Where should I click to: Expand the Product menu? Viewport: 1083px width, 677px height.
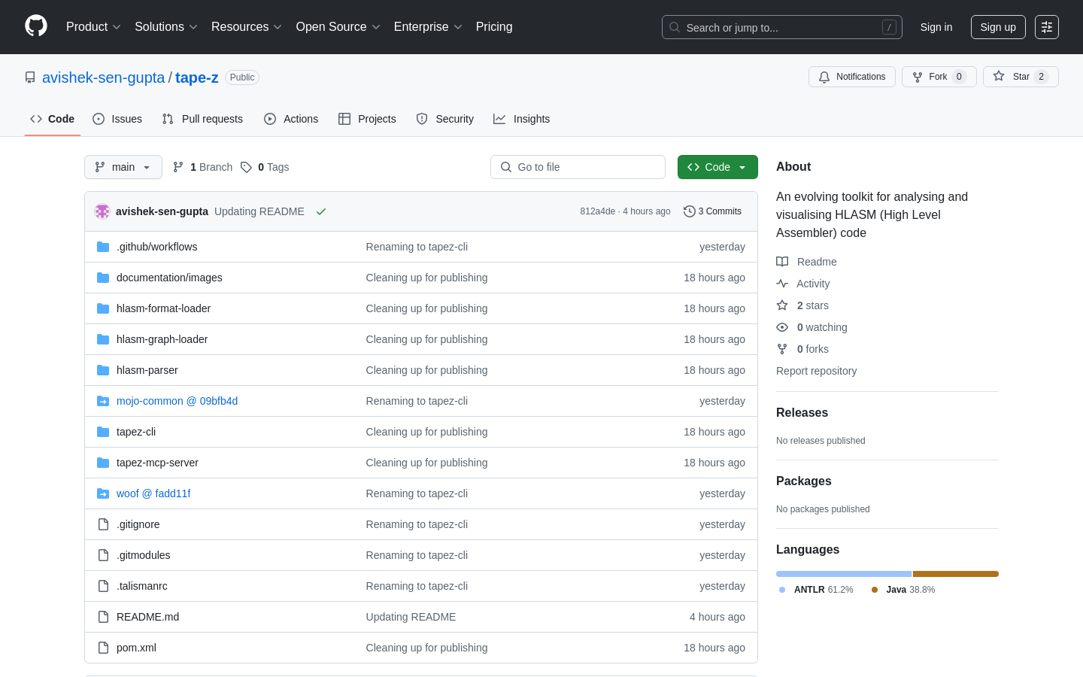[x=93, y=27]
